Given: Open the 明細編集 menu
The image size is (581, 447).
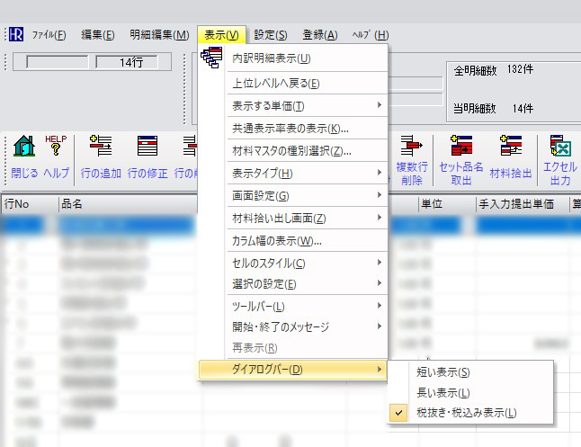Looking at the screenshot, I should 159,35.
